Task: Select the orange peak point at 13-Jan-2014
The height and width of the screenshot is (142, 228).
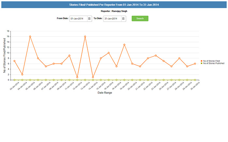Action: 85,37
